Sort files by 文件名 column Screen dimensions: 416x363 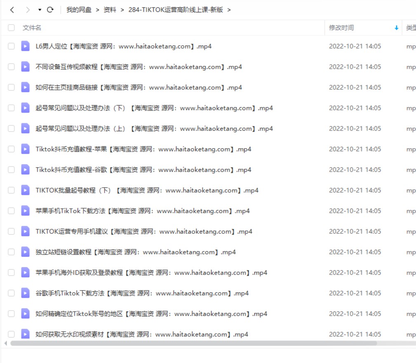pos(32,28)
